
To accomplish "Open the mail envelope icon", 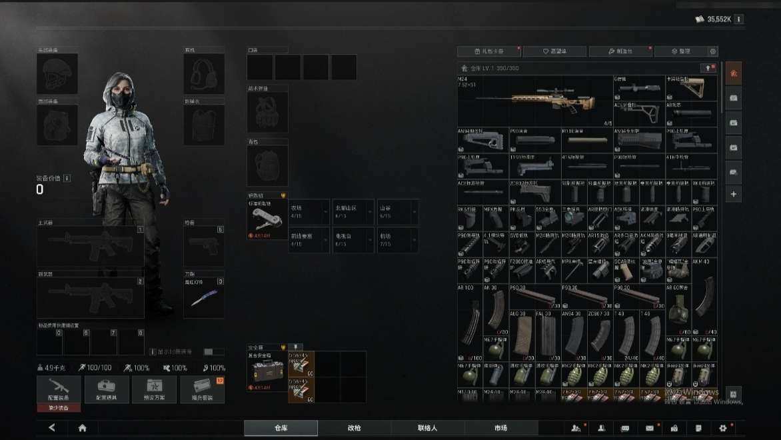I will [x=650, y=428].
